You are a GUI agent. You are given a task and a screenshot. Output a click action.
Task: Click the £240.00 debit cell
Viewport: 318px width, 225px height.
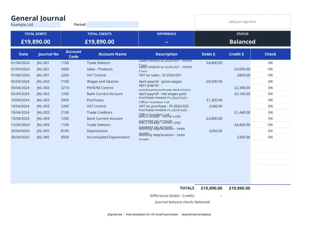[216, 106]
